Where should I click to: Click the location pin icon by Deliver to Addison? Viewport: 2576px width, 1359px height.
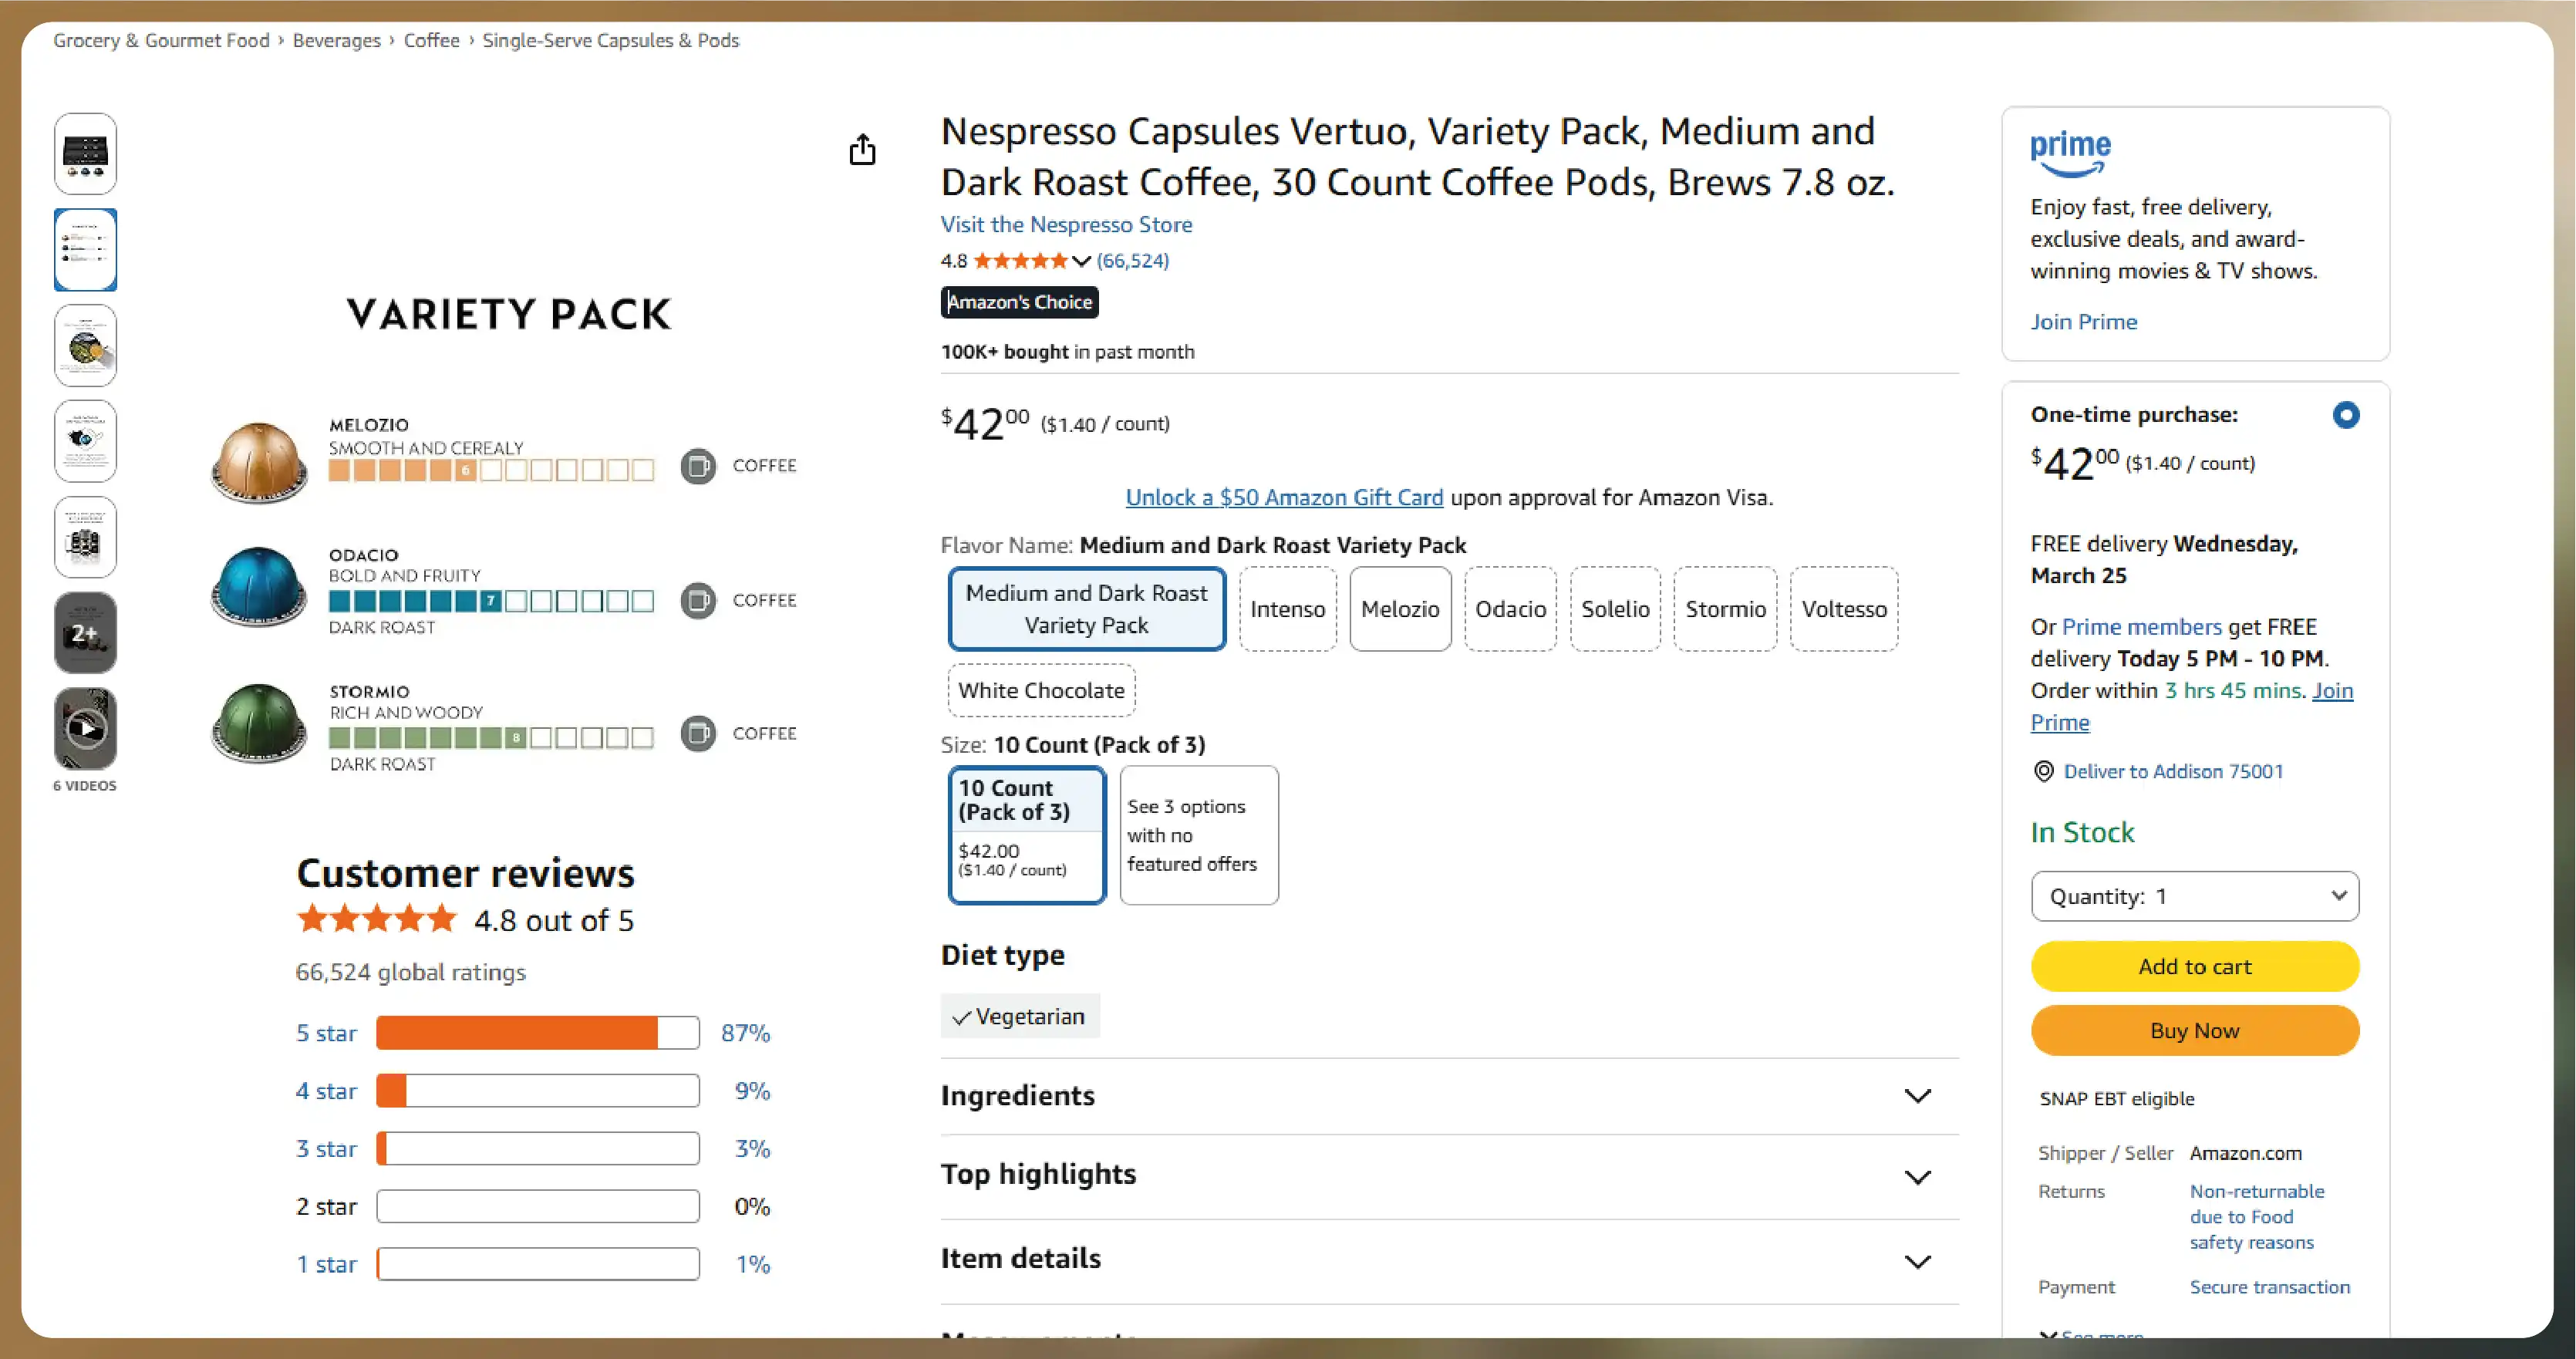tap(2044, 771)
